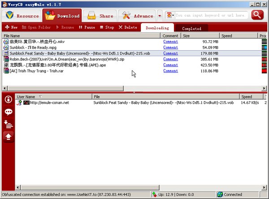Show the uploads arrow sidebar icon

(x=9, y=137)
